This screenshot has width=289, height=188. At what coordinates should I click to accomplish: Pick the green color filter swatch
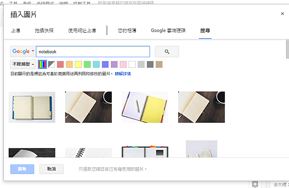[x=87, y=64]
